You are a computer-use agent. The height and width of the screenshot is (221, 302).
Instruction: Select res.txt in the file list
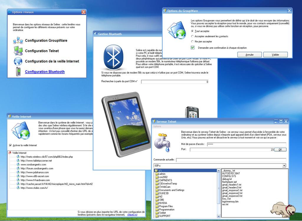click(225, 204)
